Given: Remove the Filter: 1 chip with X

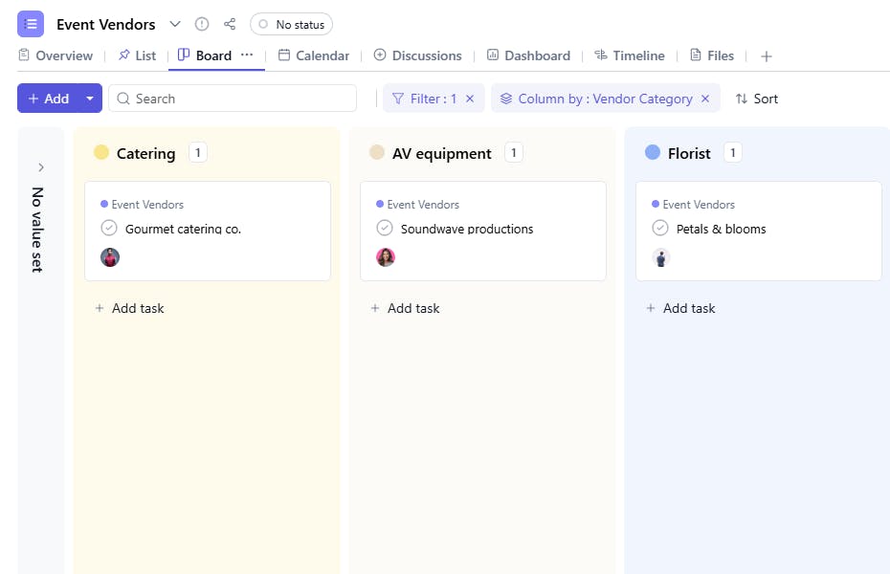Looking at the screenshot, I should tap(470, 99).
